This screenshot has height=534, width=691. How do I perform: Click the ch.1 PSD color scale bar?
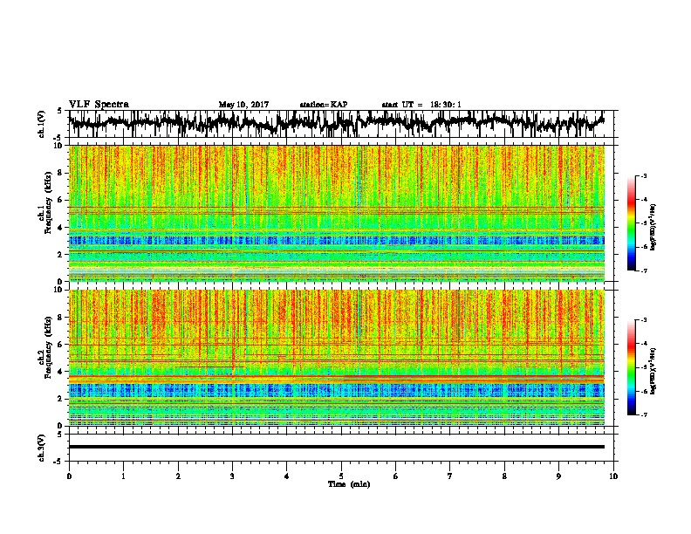pos(631,223)
